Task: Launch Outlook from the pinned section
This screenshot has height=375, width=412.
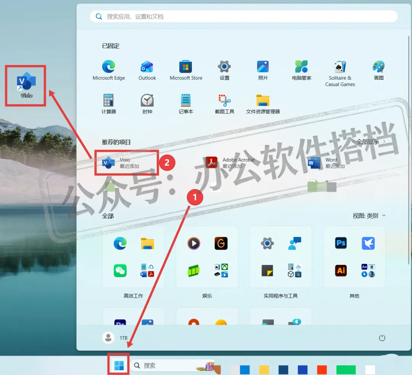Action: tap(147, 70)
